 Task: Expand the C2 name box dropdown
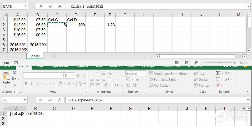(25, 100)
